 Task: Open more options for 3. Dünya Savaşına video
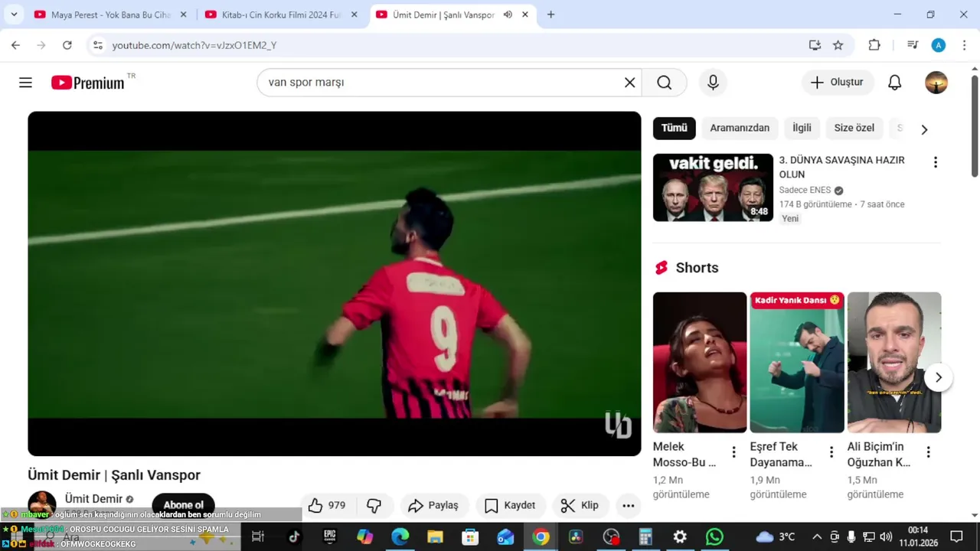click(935, 162)
